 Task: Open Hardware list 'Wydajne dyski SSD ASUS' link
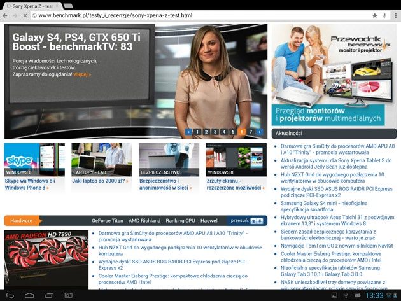click(172, 265)
